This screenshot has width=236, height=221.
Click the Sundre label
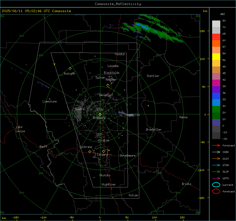tap(79, 109)
